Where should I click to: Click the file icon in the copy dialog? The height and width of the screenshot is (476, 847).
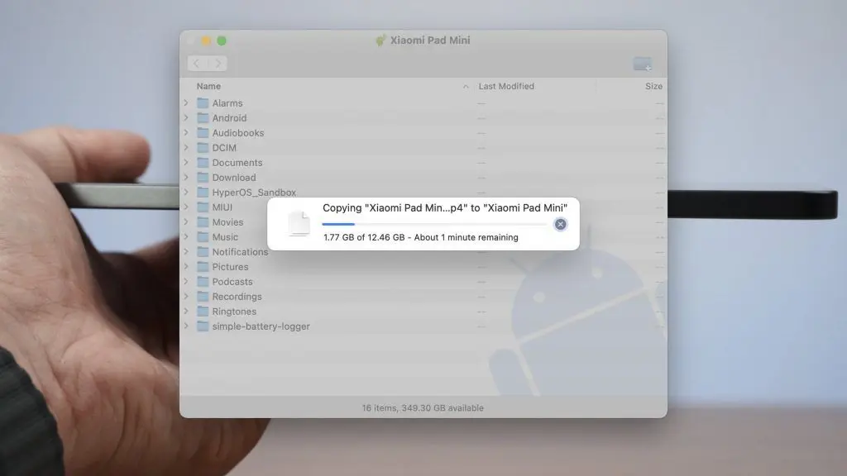pos(299,223)
